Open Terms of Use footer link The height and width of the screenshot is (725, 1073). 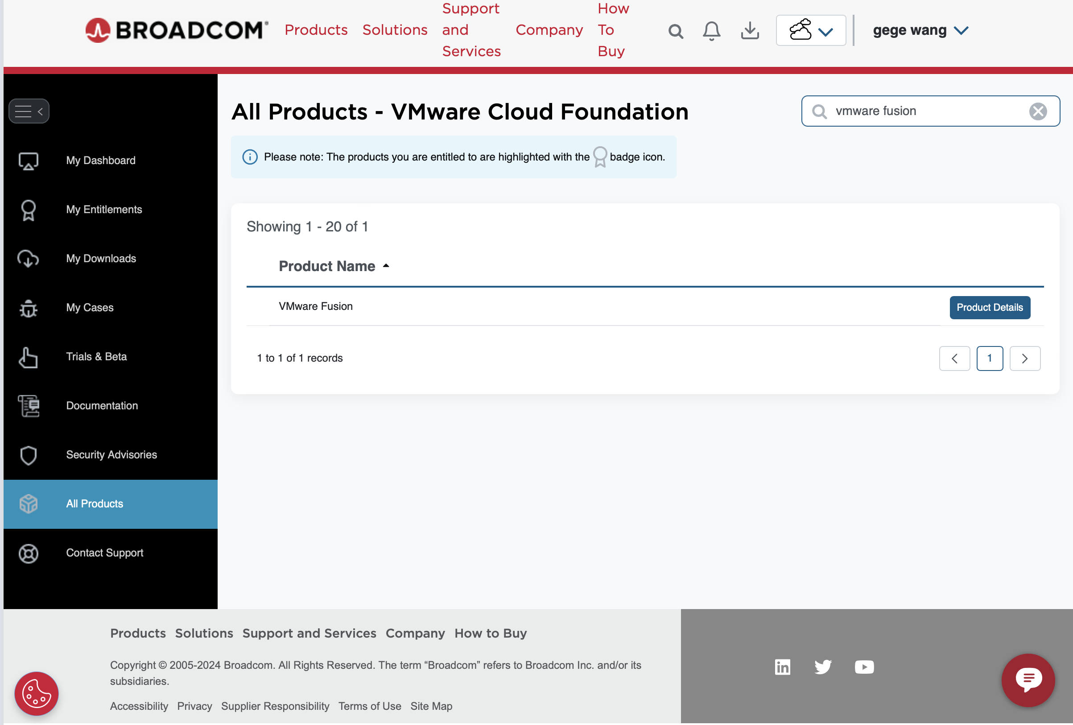pyautogui.click(x=369, y=706)
